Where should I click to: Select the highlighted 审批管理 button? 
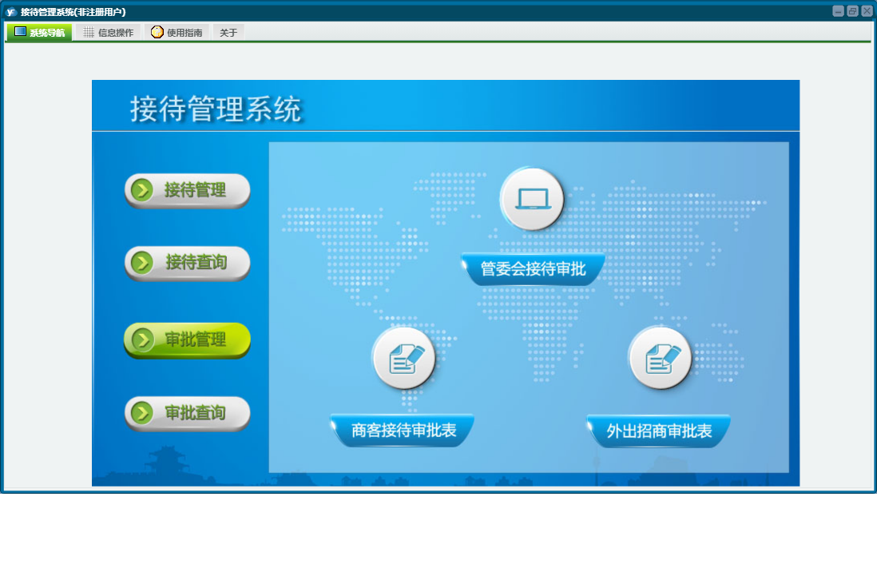(187, 340)
